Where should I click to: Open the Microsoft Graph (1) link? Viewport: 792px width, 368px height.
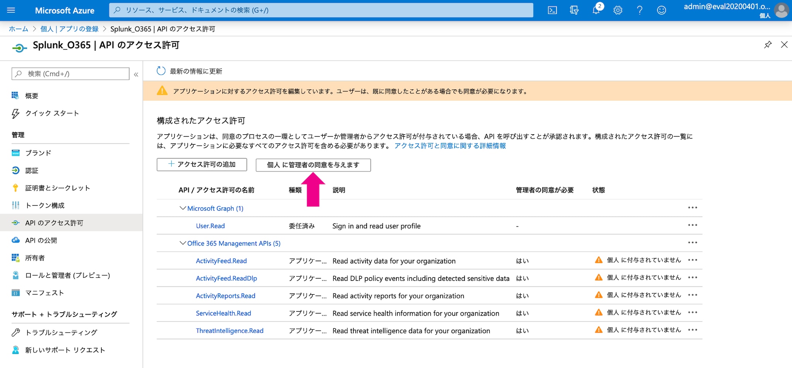pos(215,209)
